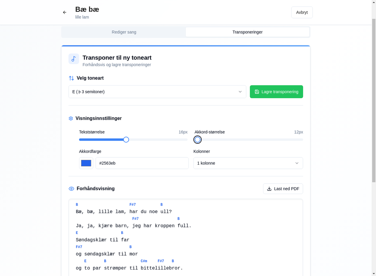Click the chevron in the toneart selector
Viewport: 376px width, 276px height.
click(x=240, y=92)
